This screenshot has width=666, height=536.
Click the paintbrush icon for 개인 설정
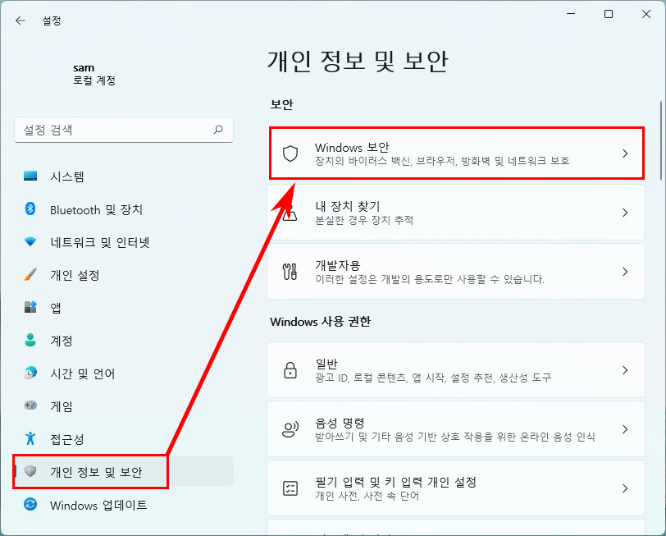coord(30,275)
